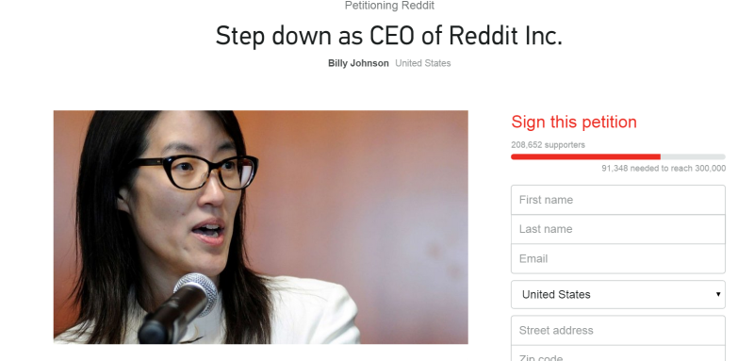Viewport: 754px width, 361px height.
Task: Click into the Street address field
Action: 618,330
